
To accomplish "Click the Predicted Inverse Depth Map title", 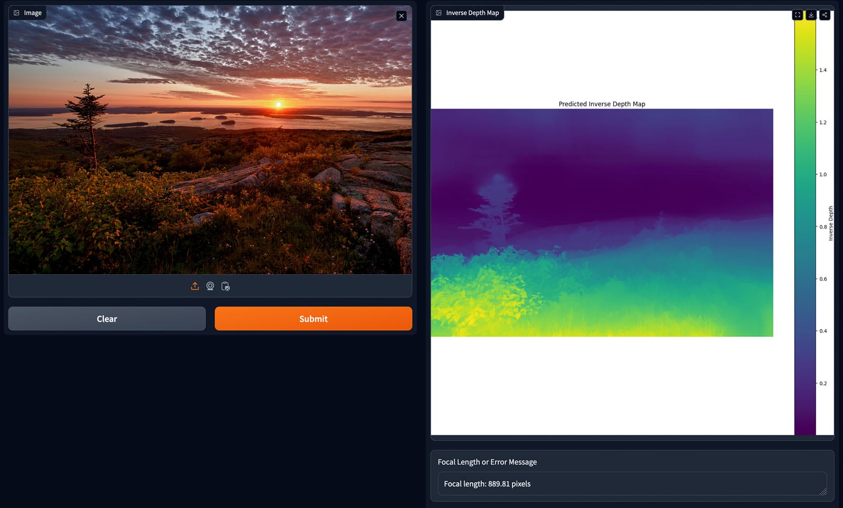I will [x=602, y=104].
